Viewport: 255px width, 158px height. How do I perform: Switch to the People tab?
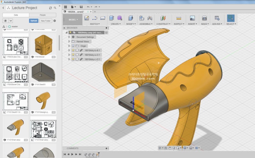43,15
